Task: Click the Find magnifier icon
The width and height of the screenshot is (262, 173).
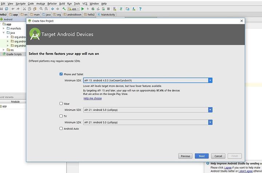Action: [41, 9]
